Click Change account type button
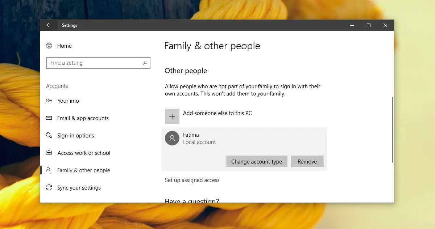This screenshot has height=229, width=435. pyautogui.click(x=257, y=162)
